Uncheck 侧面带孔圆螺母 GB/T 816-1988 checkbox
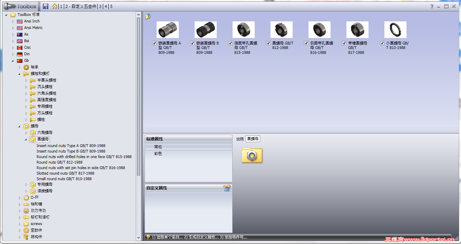The width and height of the screenshot is (461, 244). (x=306, y=43)
